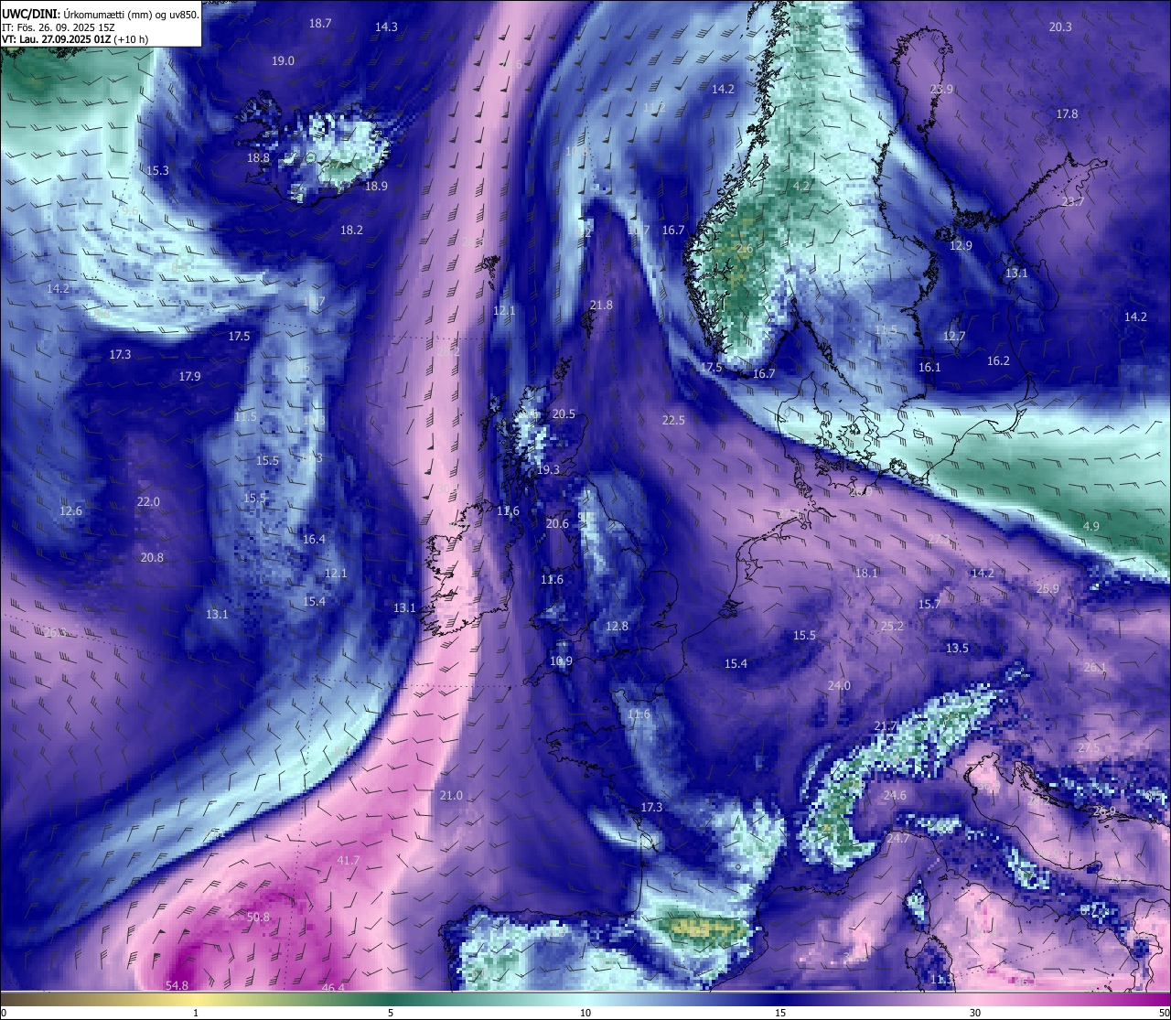
Task: Click the 25.9 map value
Action: click(1047, 589)
